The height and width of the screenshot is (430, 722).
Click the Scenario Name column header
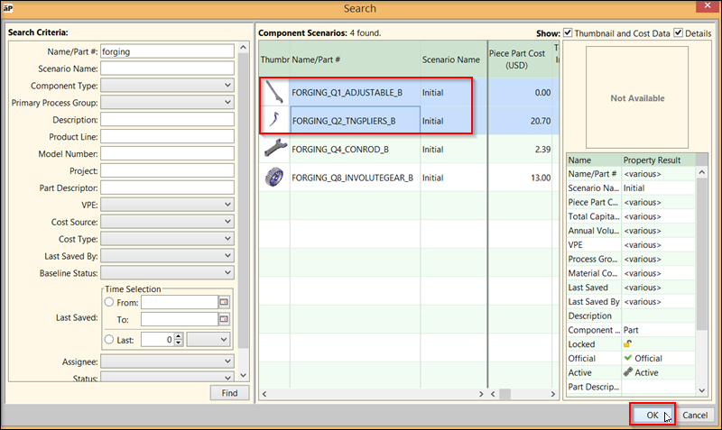451,59
